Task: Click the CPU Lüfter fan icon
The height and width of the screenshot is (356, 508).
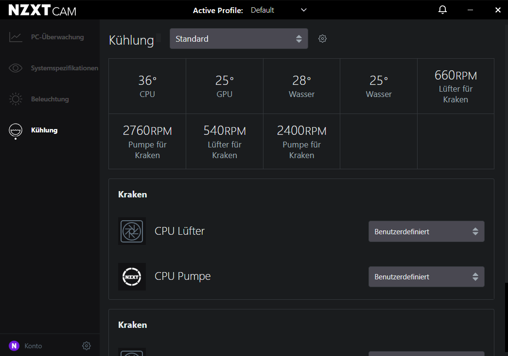Action: point(132,231)
